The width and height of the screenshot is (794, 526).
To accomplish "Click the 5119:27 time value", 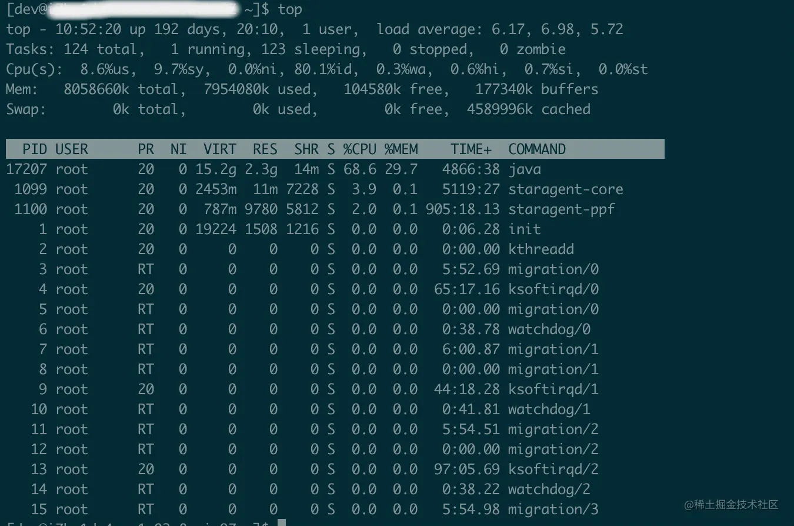I will 471,189.
